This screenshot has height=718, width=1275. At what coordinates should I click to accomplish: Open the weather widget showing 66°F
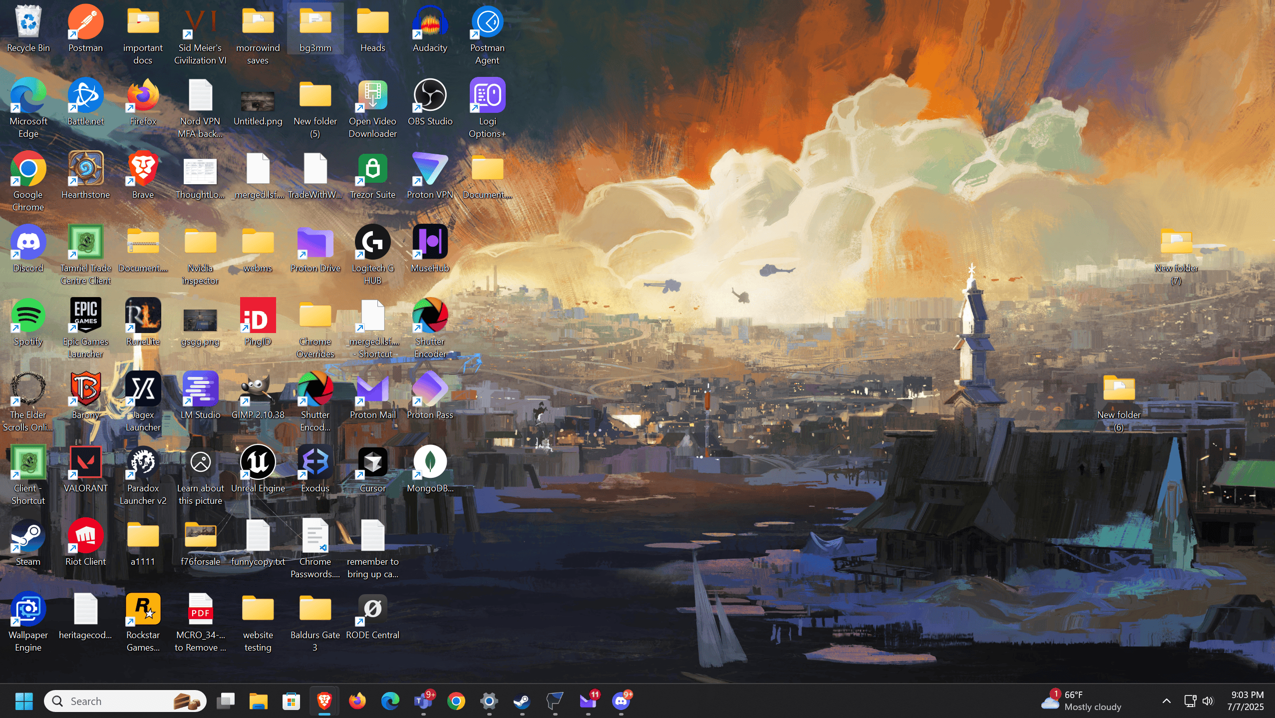[1081, 701]
